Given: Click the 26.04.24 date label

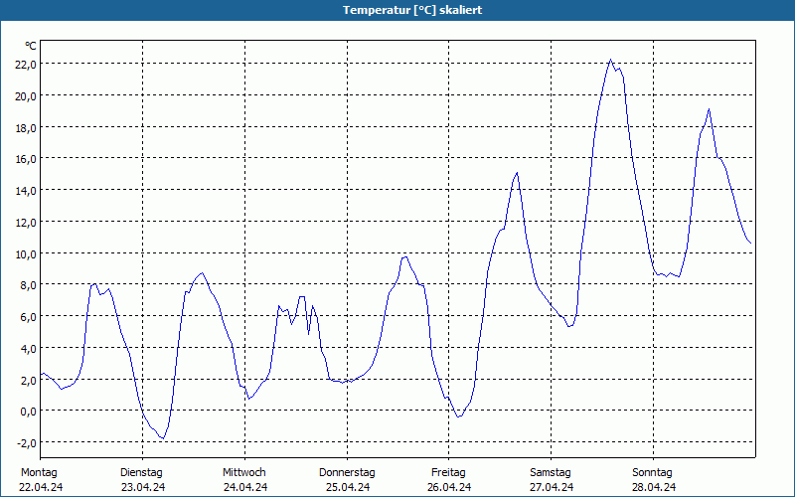Looking at the screenshot, I should tap(449, 487).
